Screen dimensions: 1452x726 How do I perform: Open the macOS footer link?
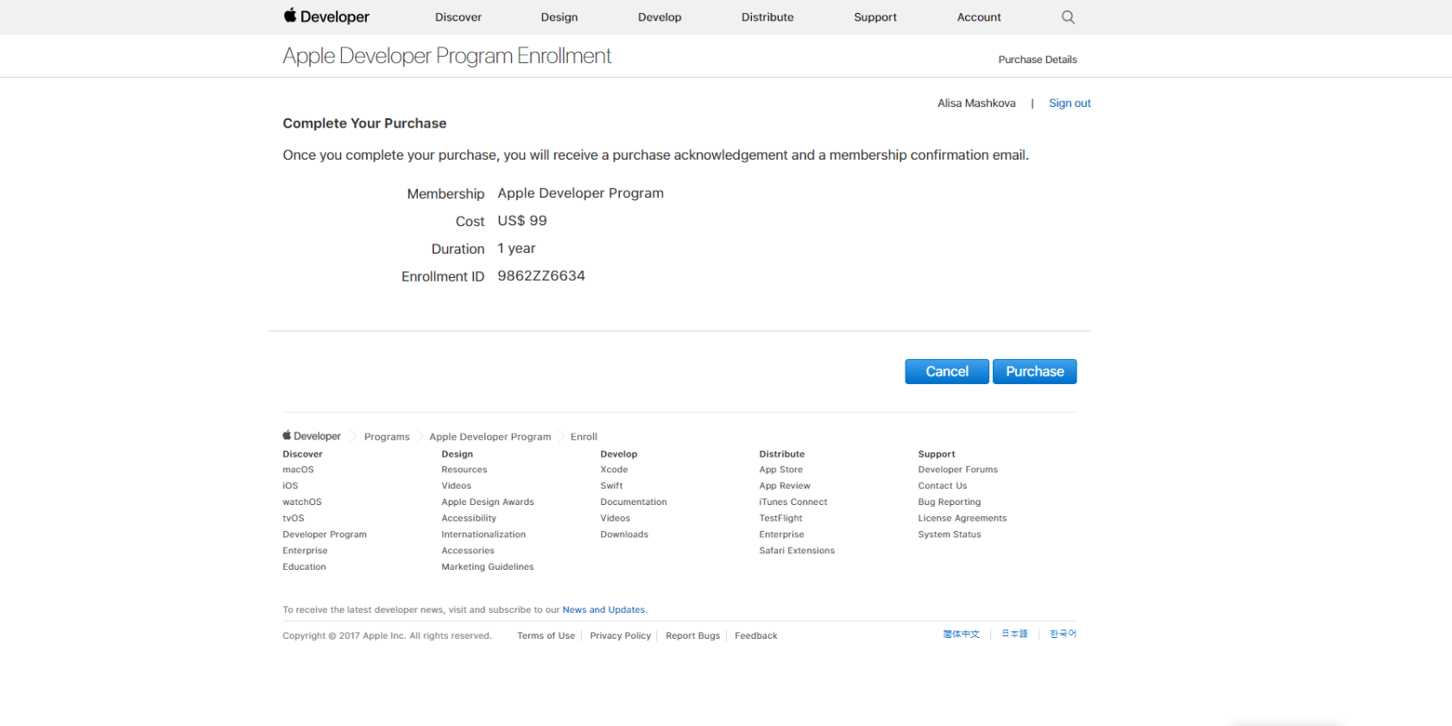(x=298, y=470)
